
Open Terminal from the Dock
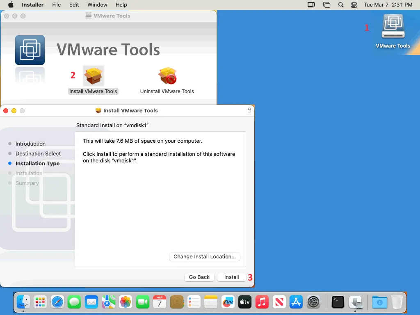[338, 302]
